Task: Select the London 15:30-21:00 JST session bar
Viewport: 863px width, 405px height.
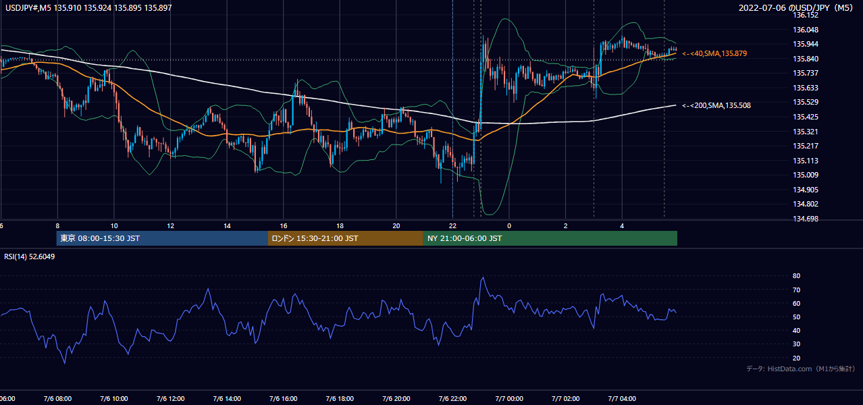Action: [346, 238]
